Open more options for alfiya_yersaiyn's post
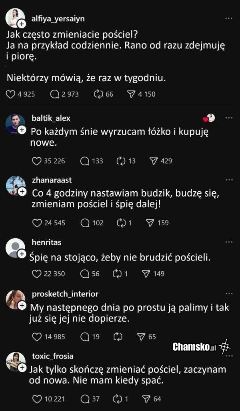The image size is (240, 411). tap(229, 18)
